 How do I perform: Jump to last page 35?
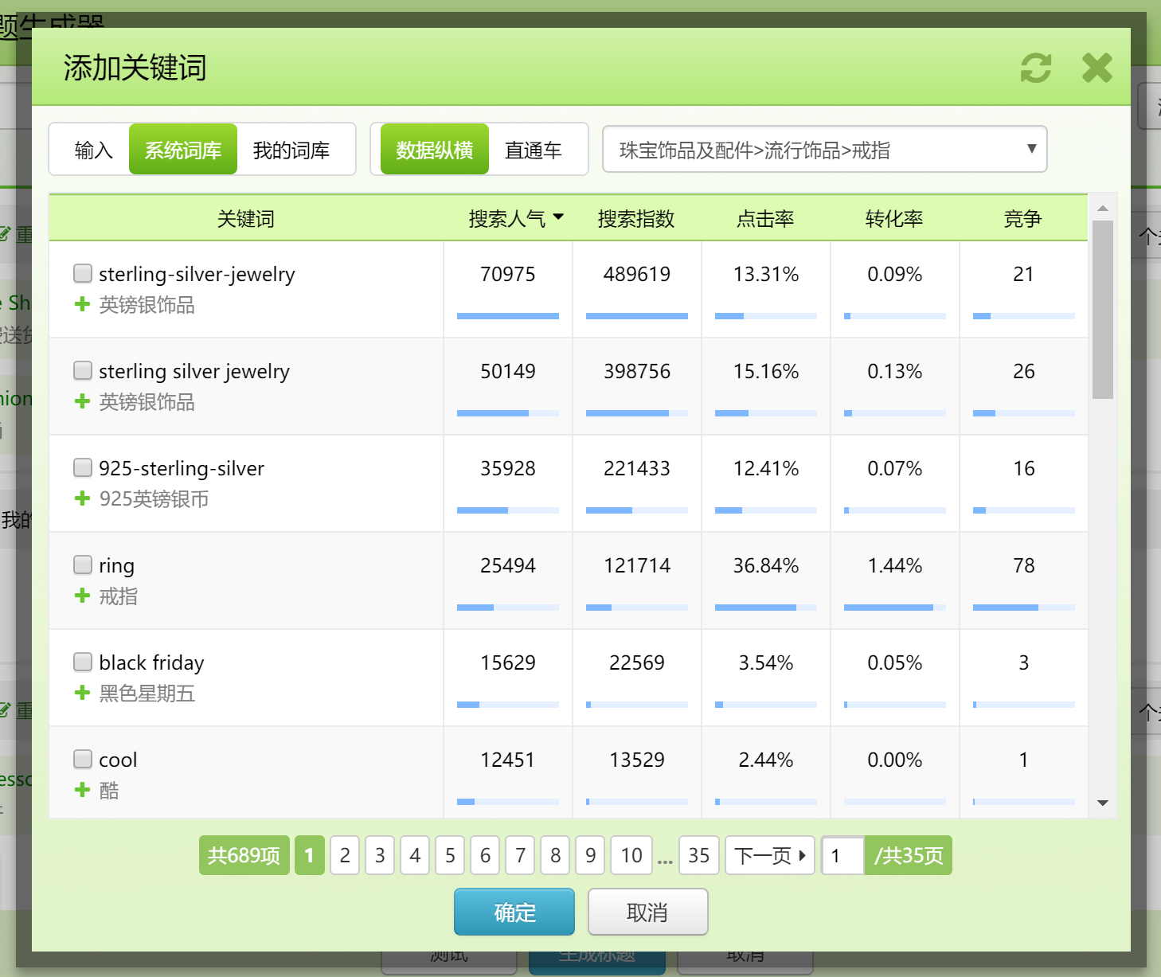[x=699, y=855]
